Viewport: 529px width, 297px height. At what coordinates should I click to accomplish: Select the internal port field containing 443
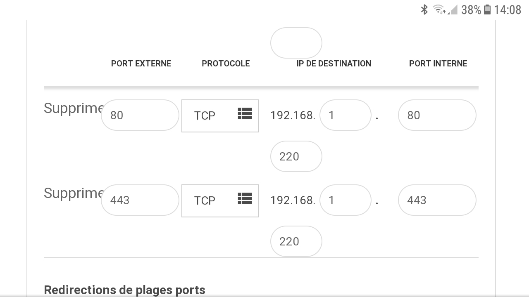pyautogui.click(x=437, y=200)
